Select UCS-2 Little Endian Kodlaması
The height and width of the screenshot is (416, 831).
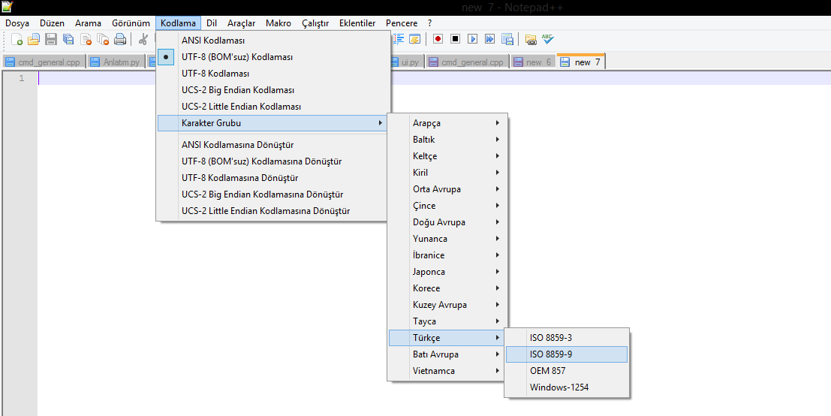point(274,107)
